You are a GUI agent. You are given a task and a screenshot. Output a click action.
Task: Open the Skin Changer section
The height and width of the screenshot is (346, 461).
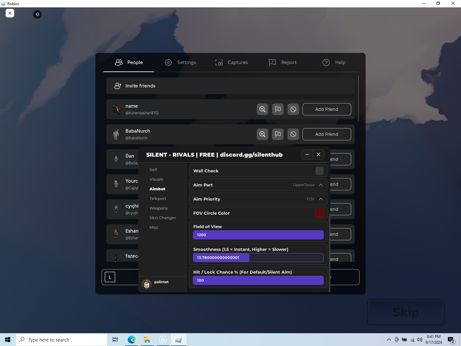(163, 218)
